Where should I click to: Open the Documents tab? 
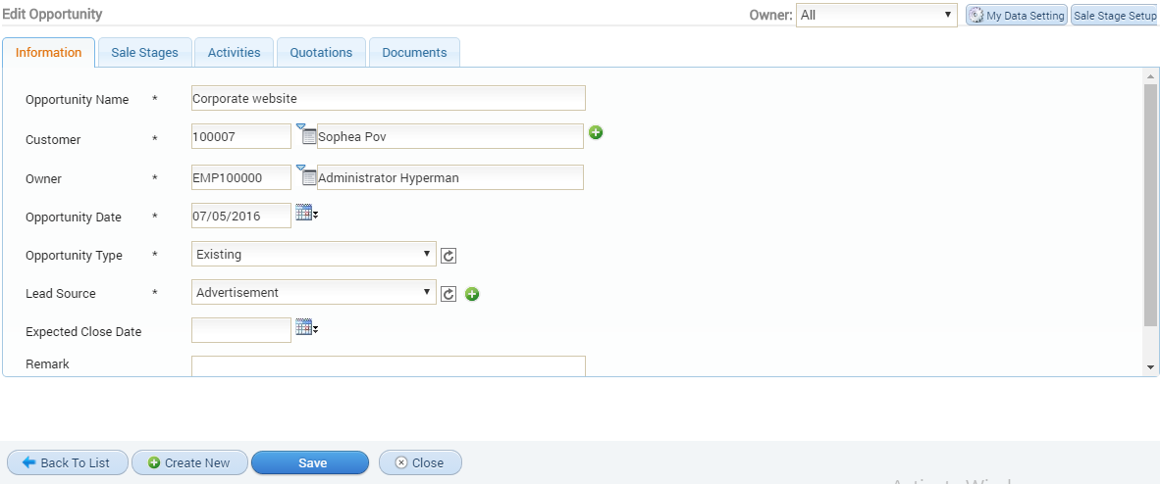pyautogui.click(x=414, y=53)
